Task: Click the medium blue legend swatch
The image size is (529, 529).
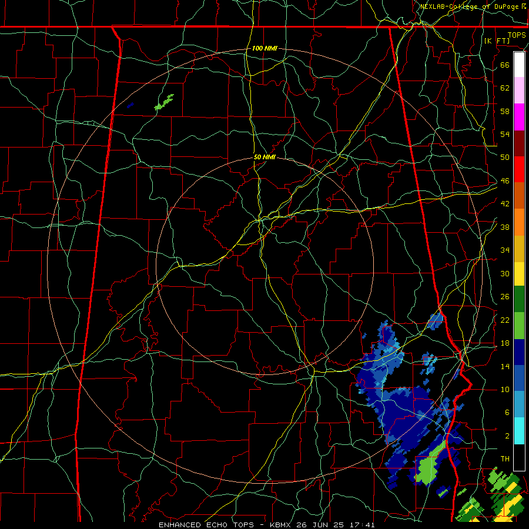Action: [519, 378]
